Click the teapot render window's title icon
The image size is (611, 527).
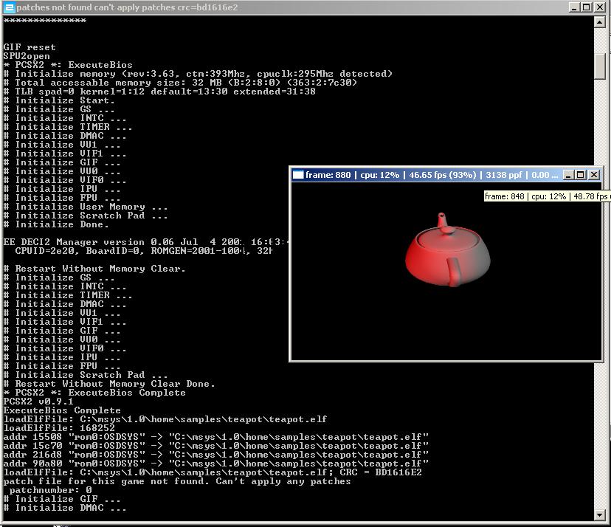click(298, 175)
